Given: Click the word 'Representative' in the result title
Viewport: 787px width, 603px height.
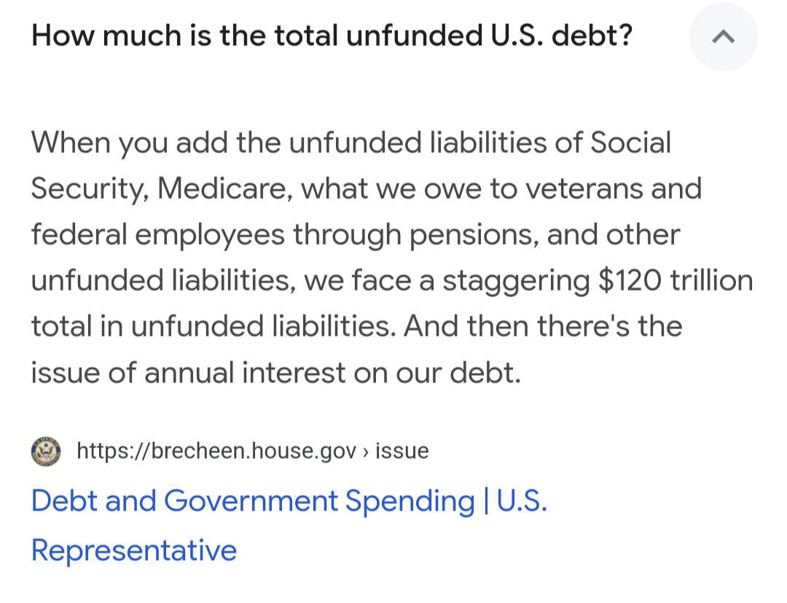Looking at the screenshot, I should [x=134, y=551].
